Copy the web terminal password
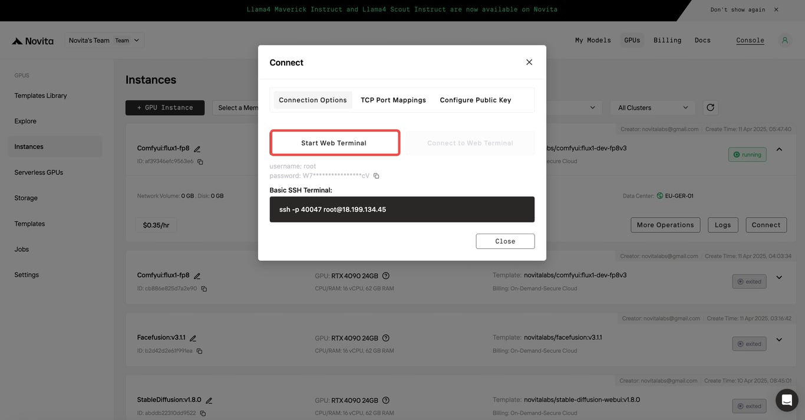 [x=376, y=176]
